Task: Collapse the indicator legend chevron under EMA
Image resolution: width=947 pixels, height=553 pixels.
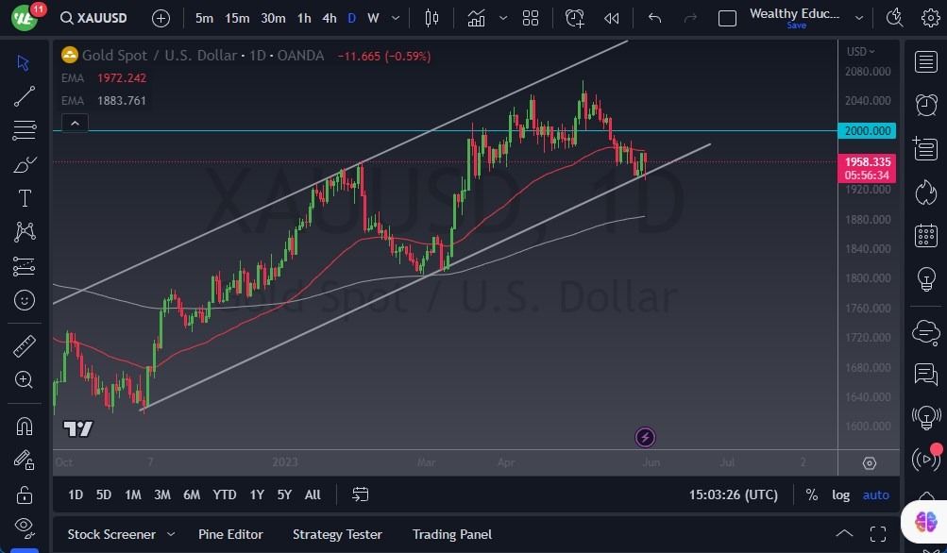Action: click(74, 123)
